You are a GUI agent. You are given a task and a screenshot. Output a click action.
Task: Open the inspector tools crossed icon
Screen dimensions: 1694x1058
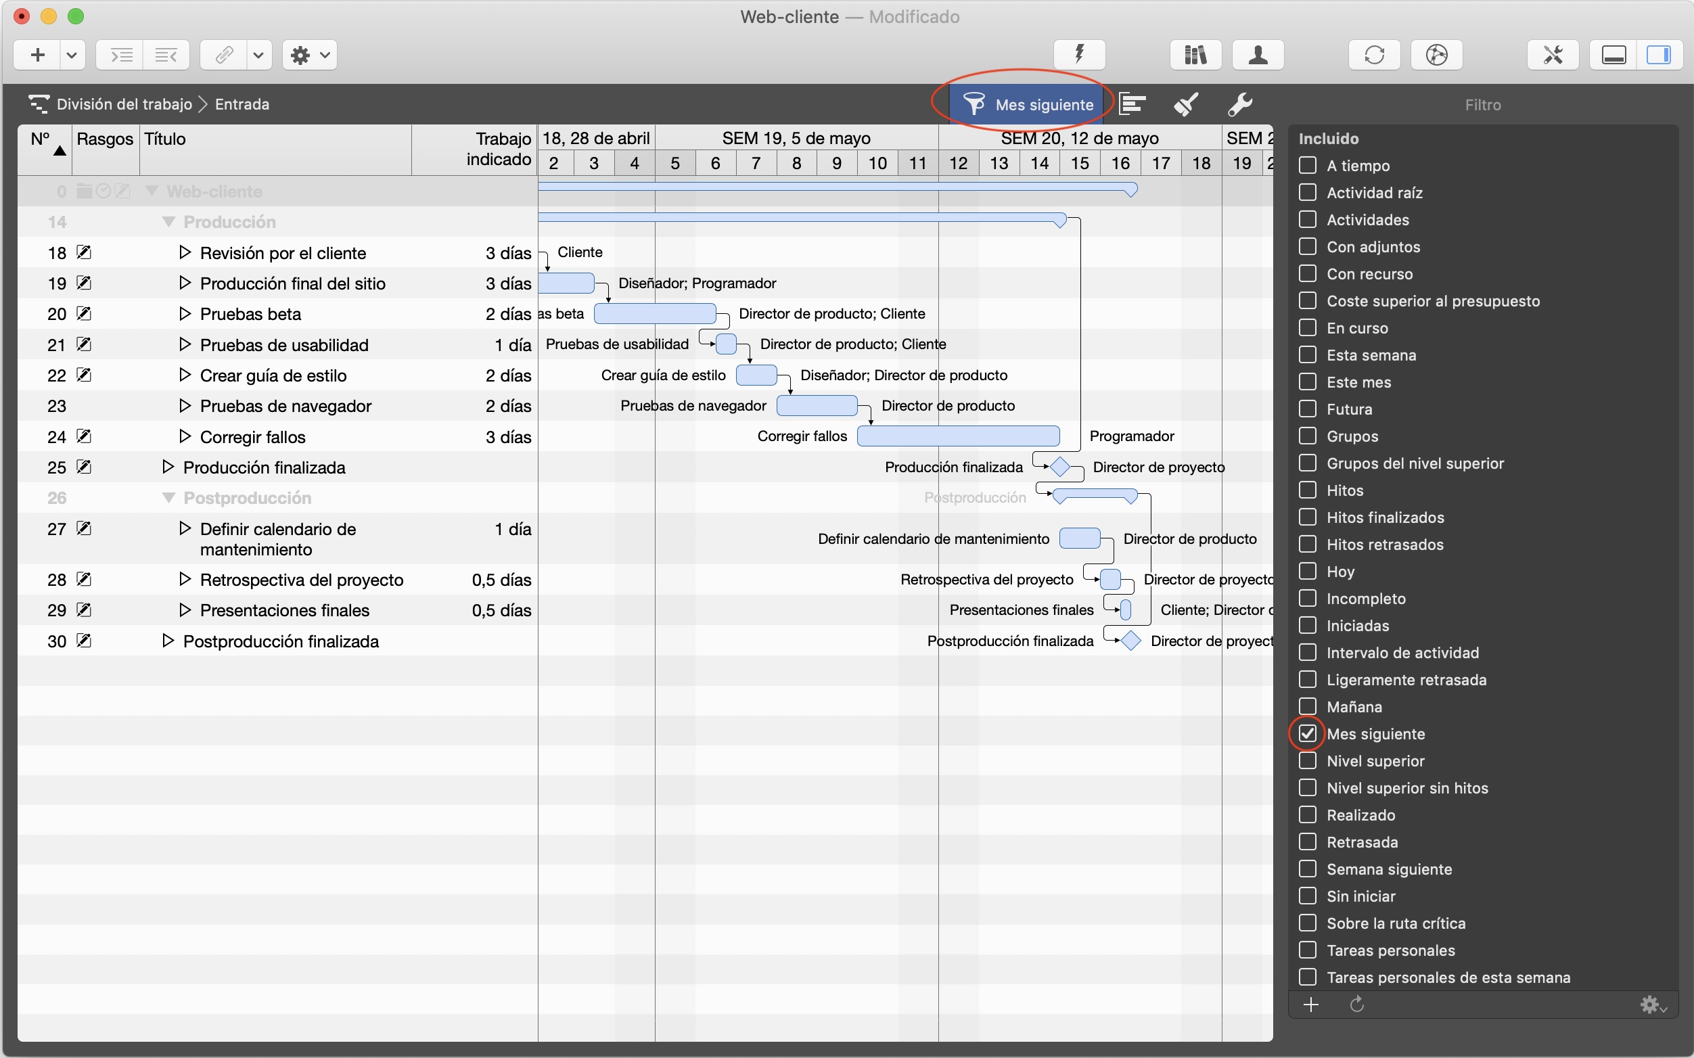(1552, 55)
